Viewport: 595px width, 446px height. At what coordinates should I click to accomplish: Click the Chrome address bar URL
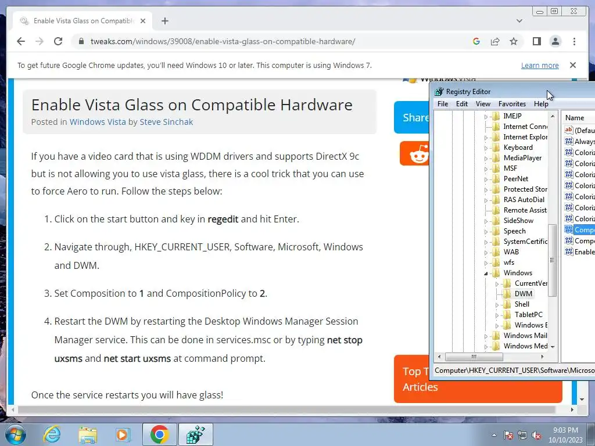223,41
